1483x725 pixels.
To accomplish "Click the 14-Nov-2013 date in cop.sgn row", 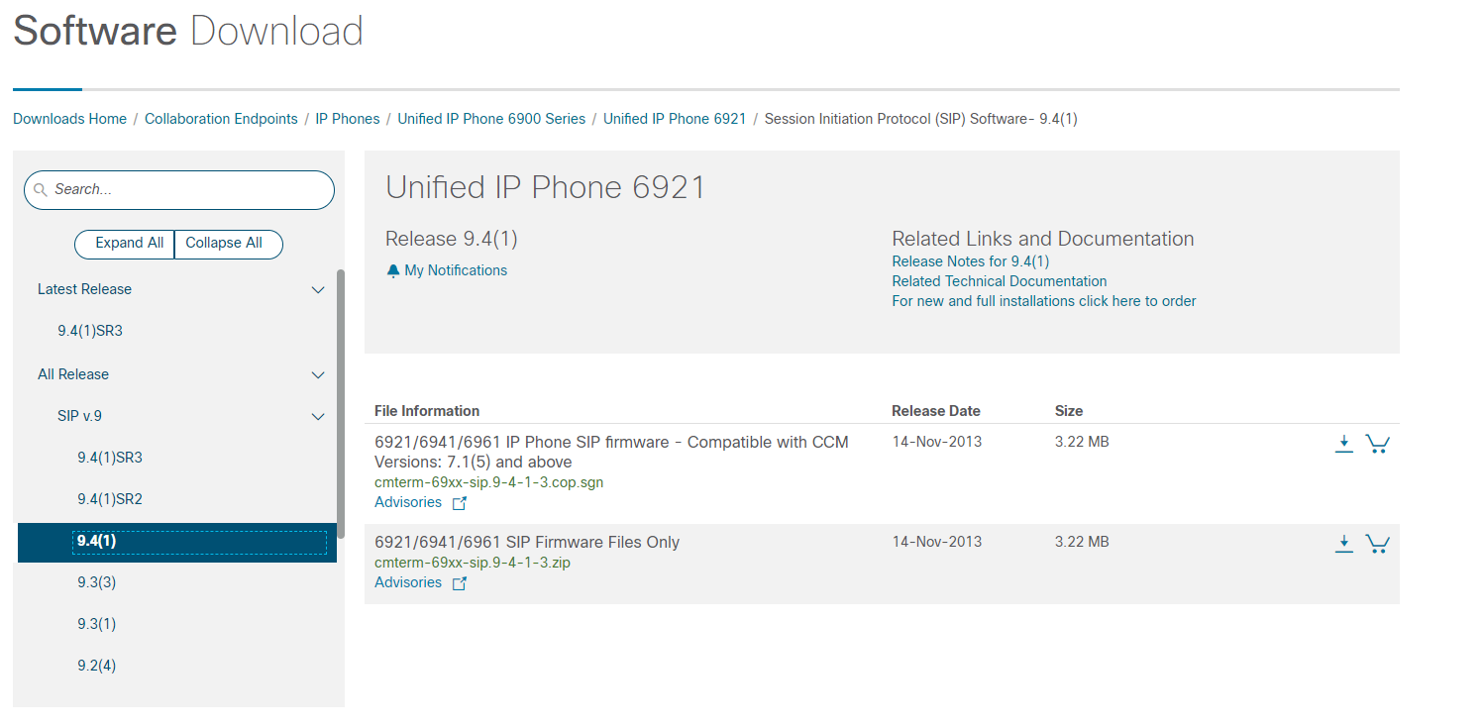I will (x=937, y=442).
